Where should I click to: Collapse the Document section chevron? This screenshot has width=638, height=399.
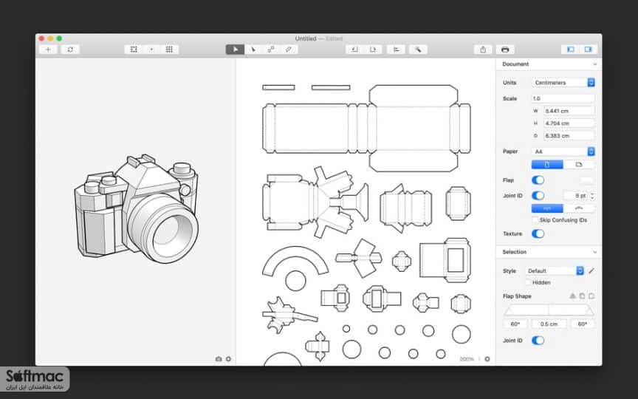[x=595, y=64]
